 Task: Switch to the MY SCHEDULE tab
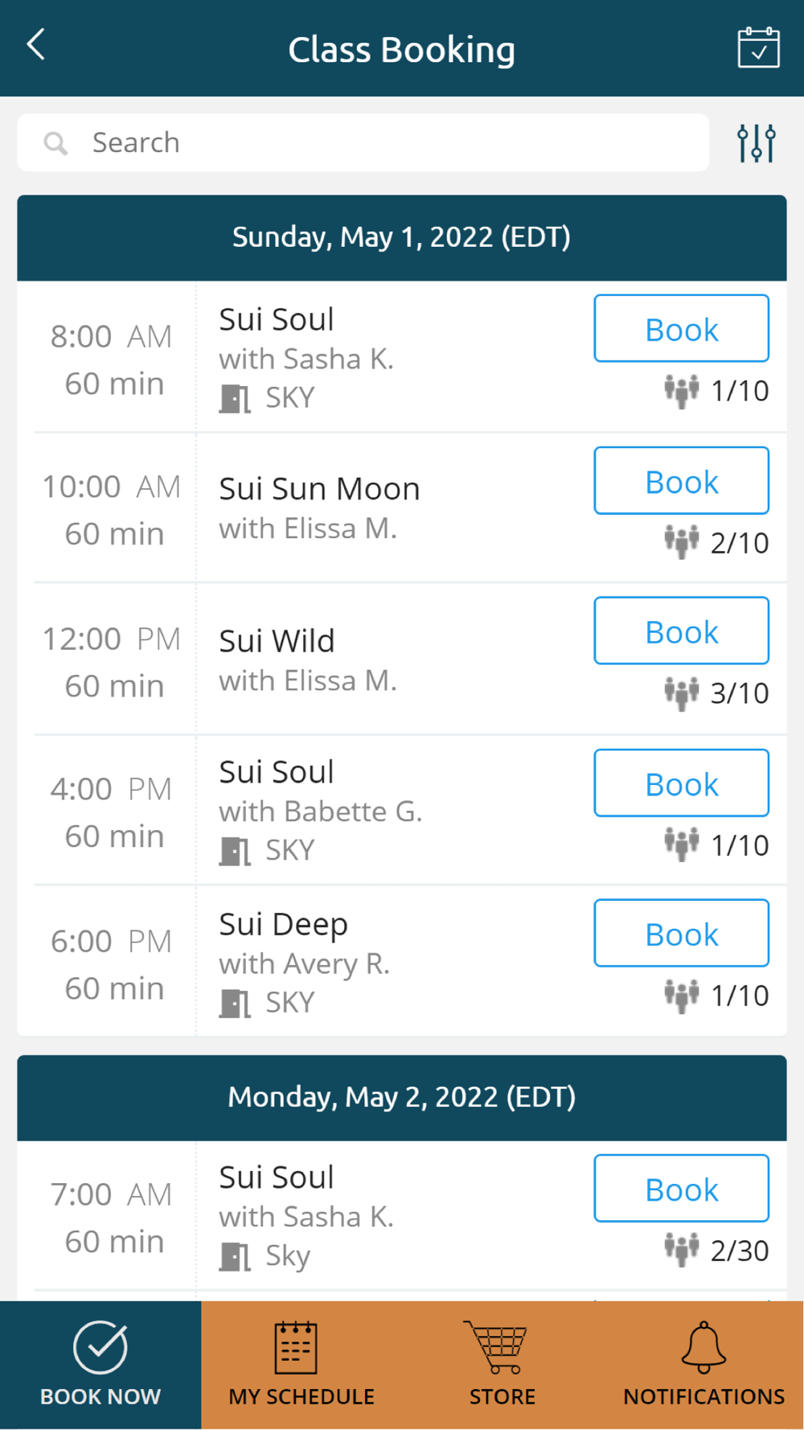(x=301, y=1365)
